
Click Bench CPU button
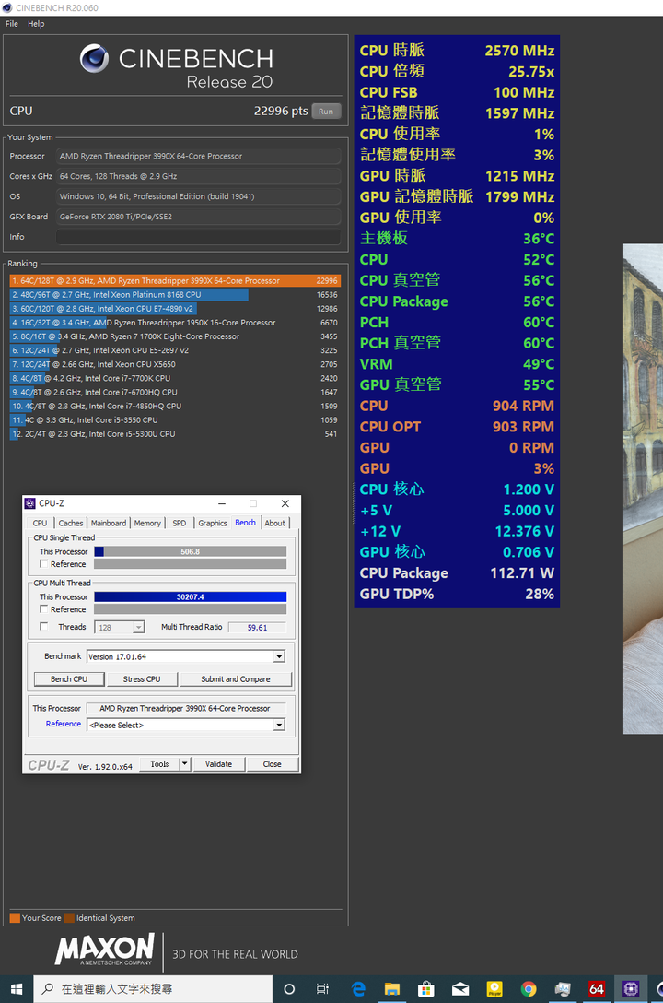coord(69,679)
